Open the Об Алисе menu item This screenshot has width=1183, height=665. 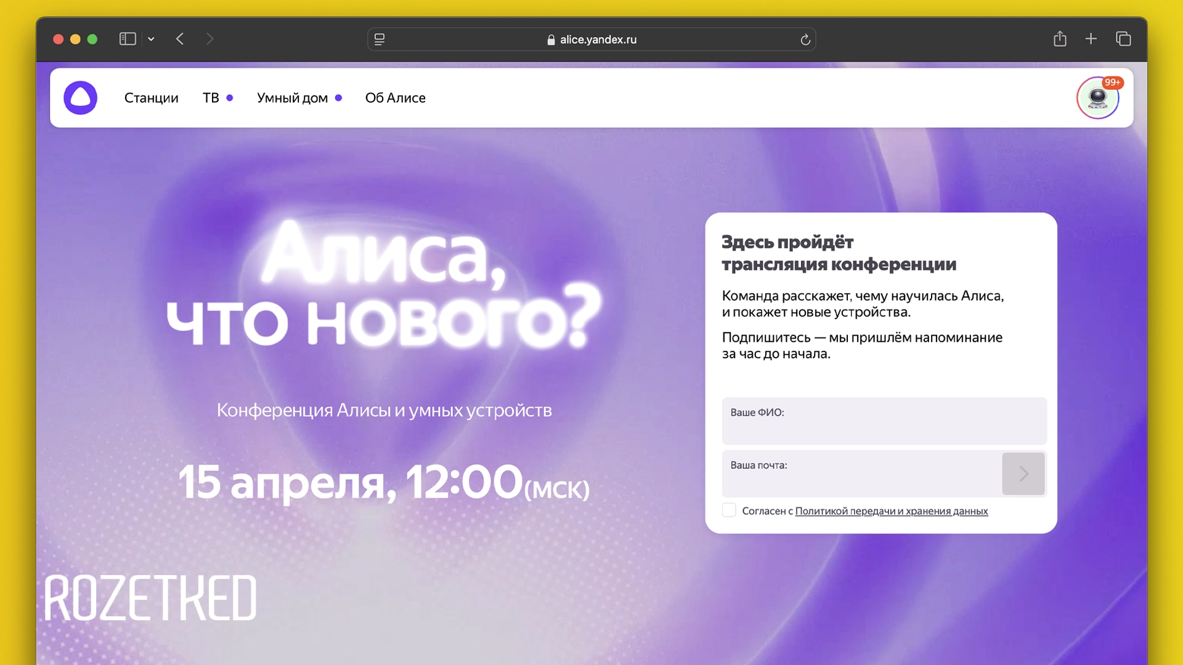pos(395,98)
